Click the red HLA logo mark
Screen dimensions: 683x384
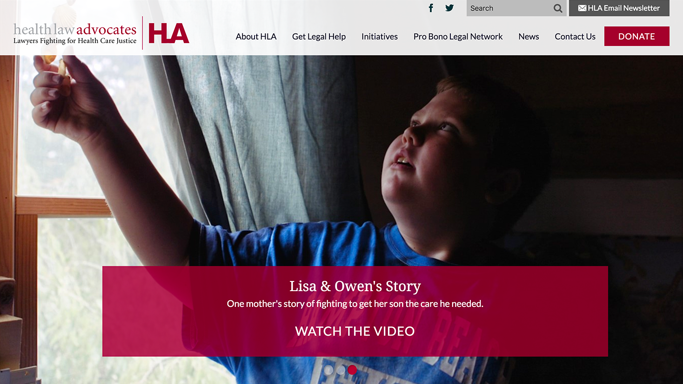pyautogui.click(x=168, y=33)
